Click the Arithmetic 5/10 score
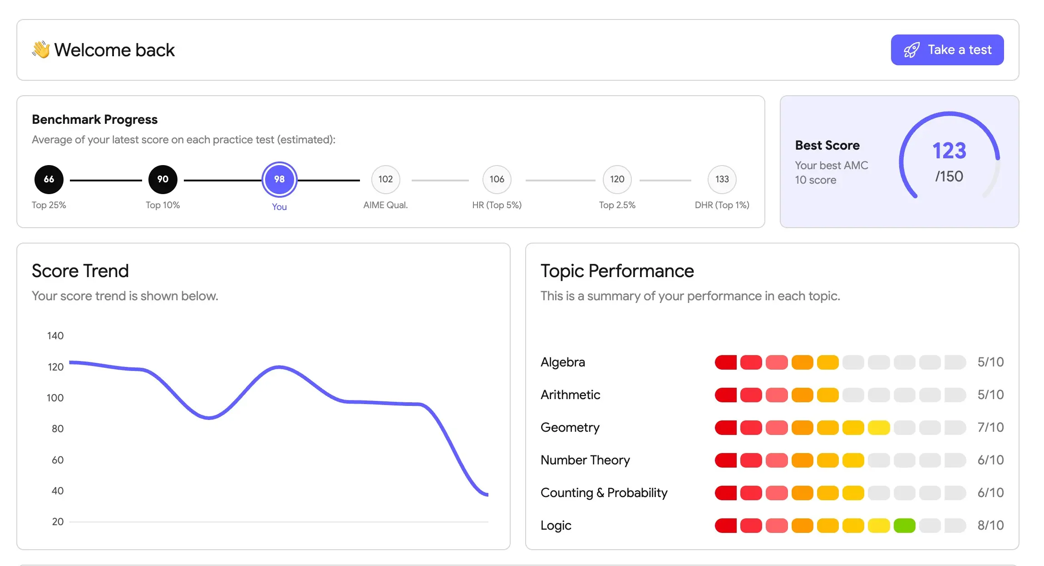Screen dimensions: 1044x566 coord(990,395)
